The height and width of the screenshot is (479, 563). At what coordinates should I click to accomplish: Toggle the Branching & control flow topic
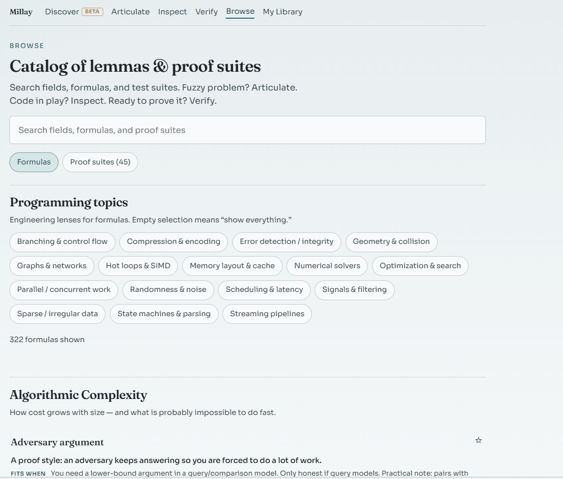(62, 242)
